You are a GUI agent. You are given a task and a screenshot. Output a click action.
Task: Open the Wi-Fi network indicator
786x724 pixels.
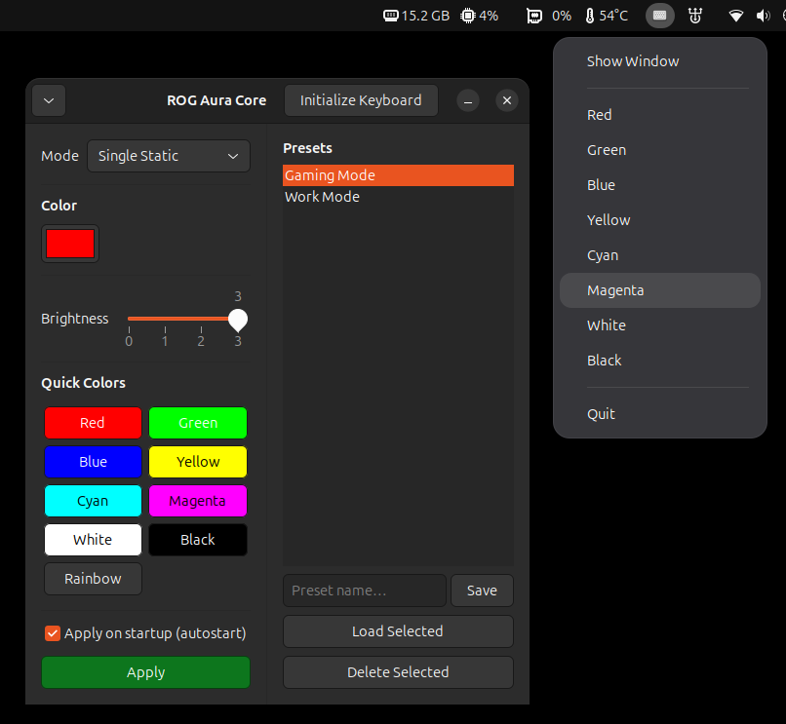[x=735, y=16]
